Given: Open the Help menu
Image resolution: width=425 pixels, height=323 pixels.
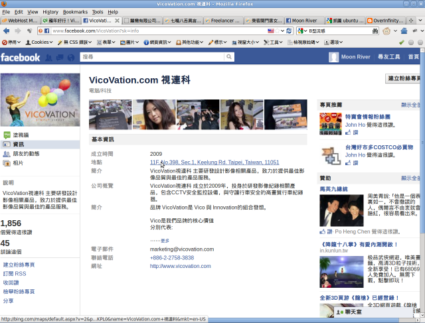Looking at the screenshot, I should (113, 12).
